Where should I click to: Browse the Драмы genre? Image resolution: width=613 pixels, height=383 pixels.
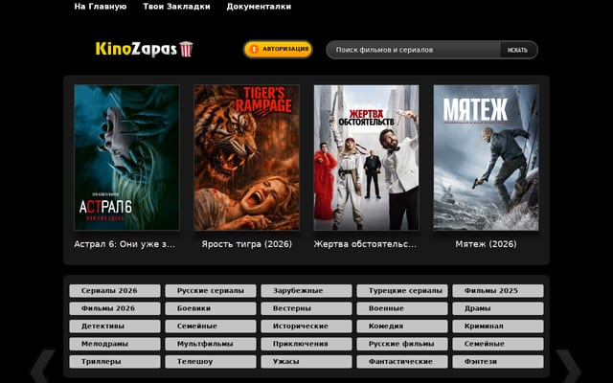(x=498, y=308)
